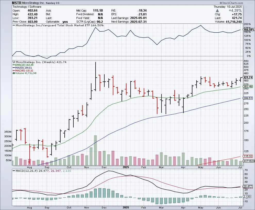
Task: Click the tall price bar peaking above 550
Action: tap(96, 76)
